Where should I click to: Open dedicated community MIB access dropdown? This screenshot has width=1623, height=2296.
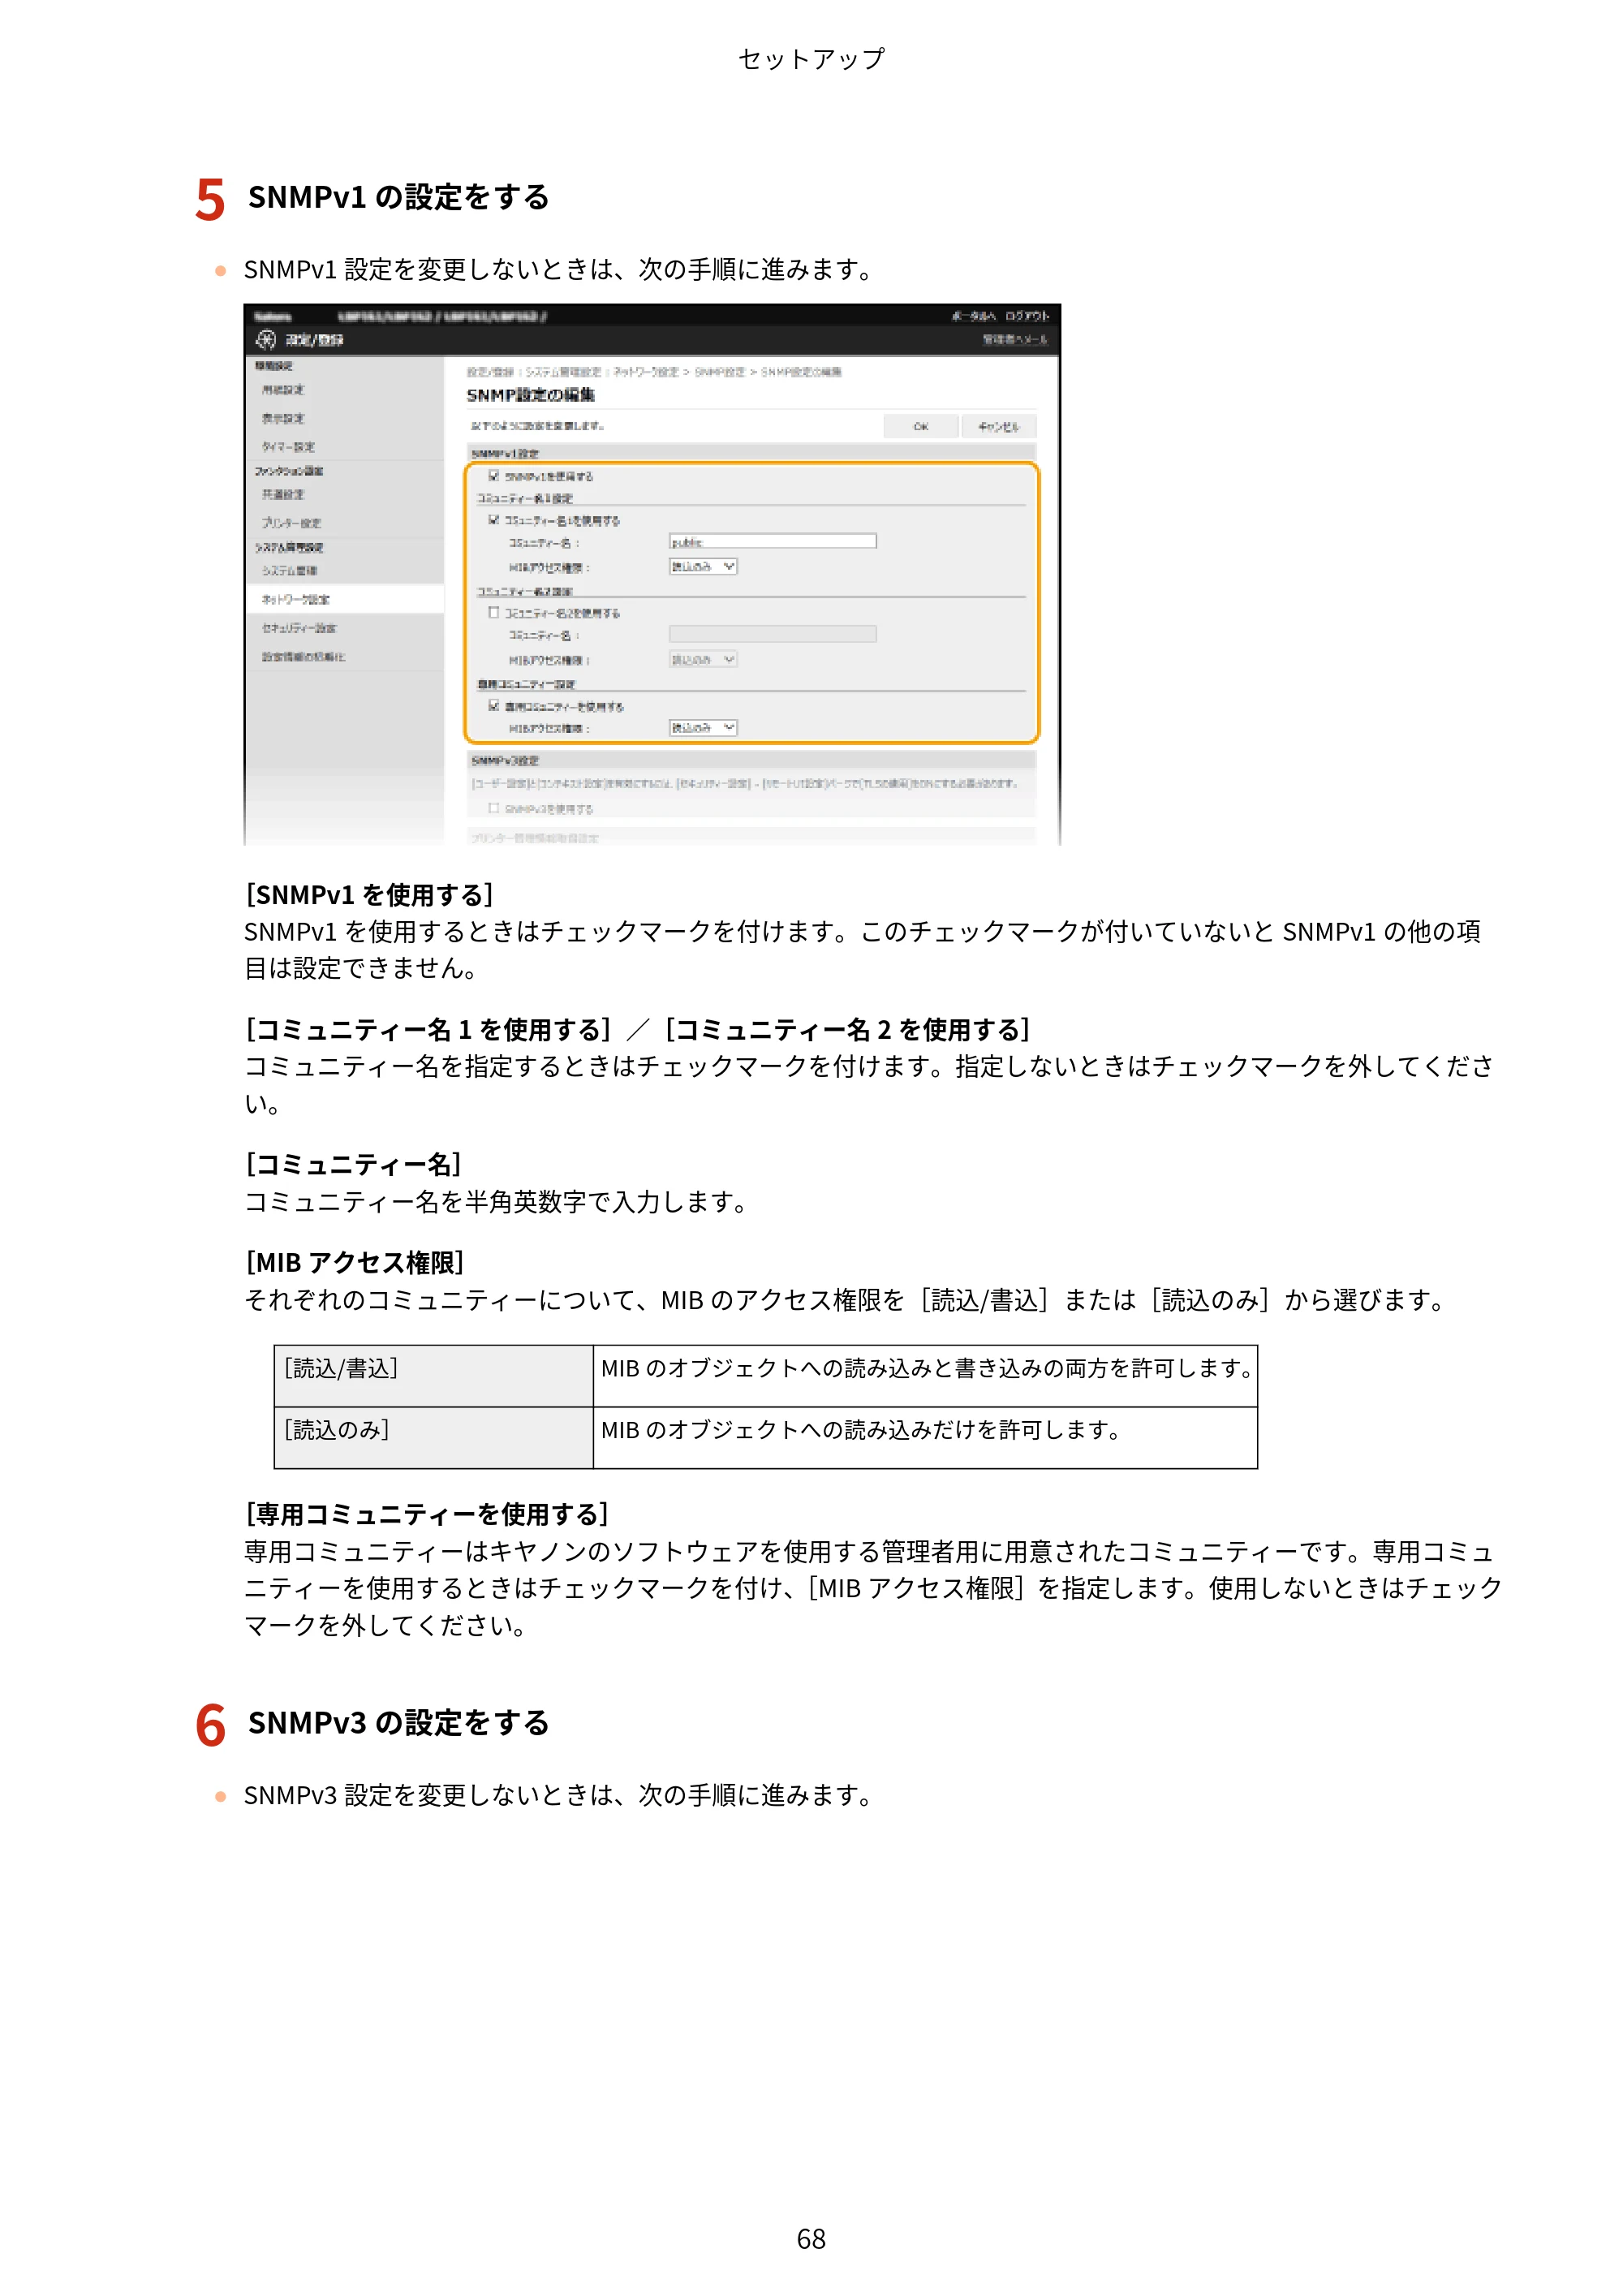click(703, 728)
